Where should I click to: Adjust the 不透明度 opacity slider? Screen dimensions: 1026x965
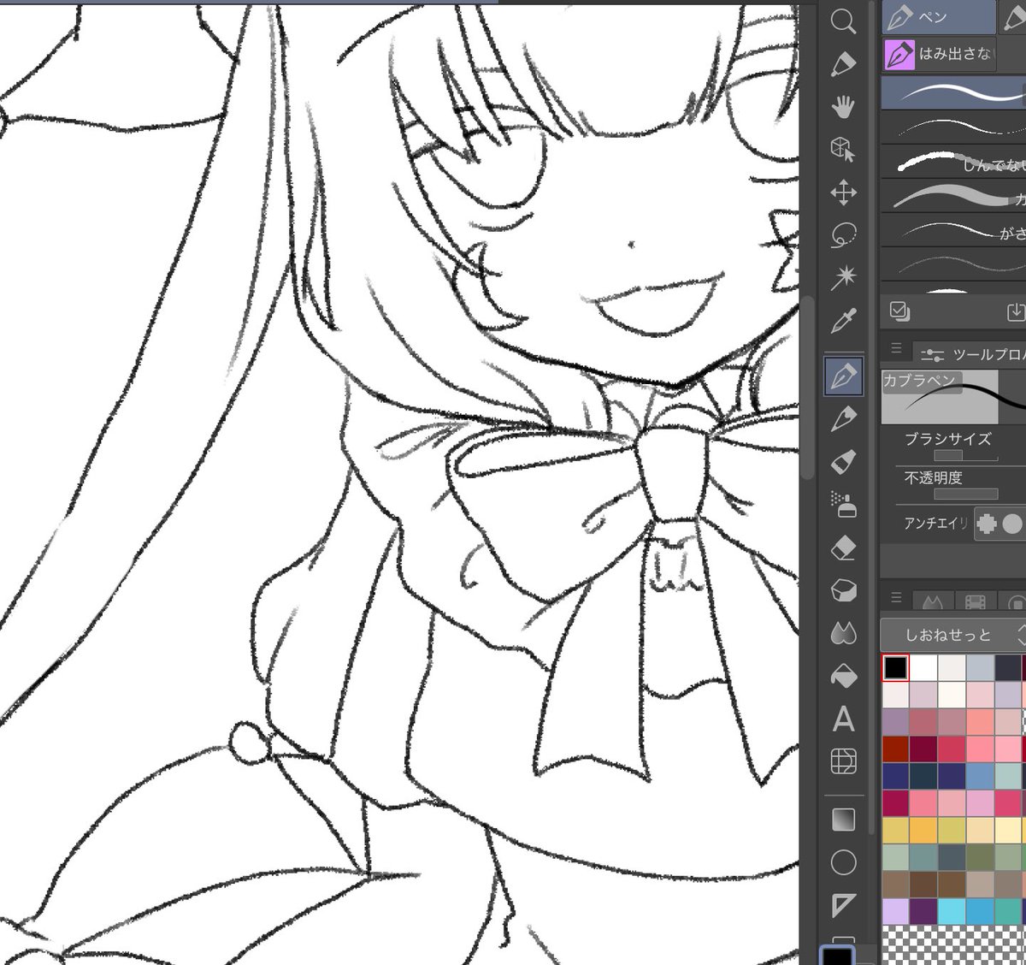pos(966,494)
